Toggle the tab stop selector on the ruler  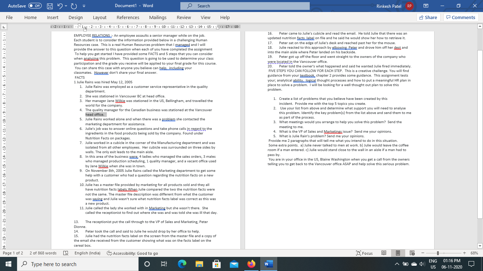pyautogui.click(x=4, y=26)
